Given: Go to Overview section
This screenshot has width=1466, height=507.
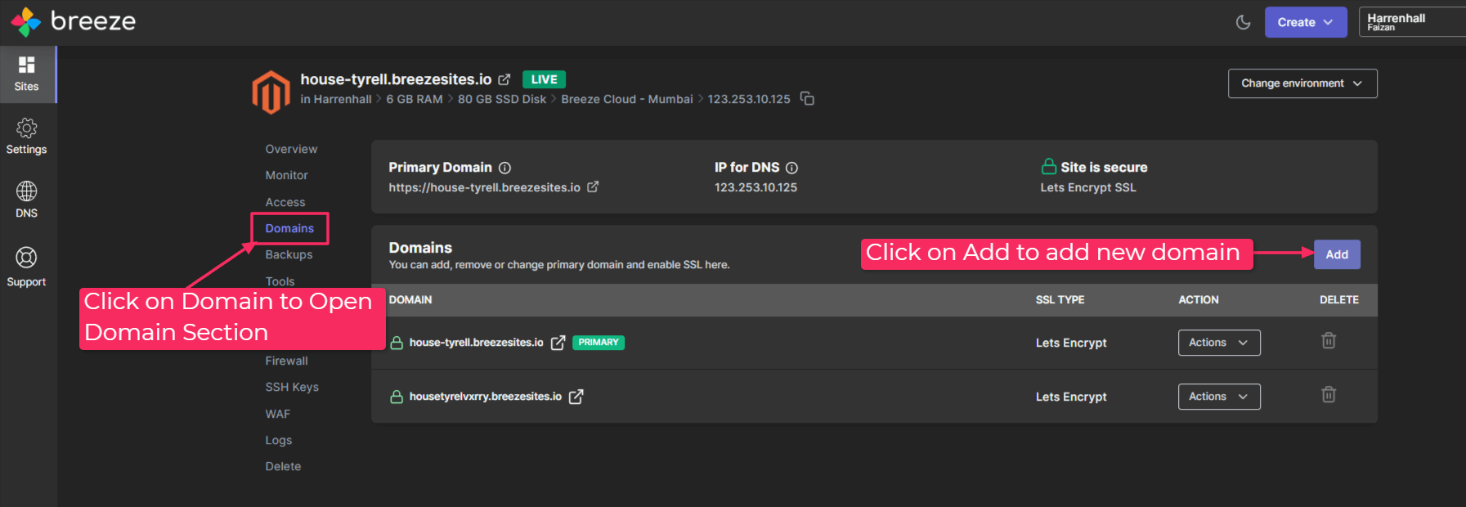Looking at the screenshot, I should (291, 149).
